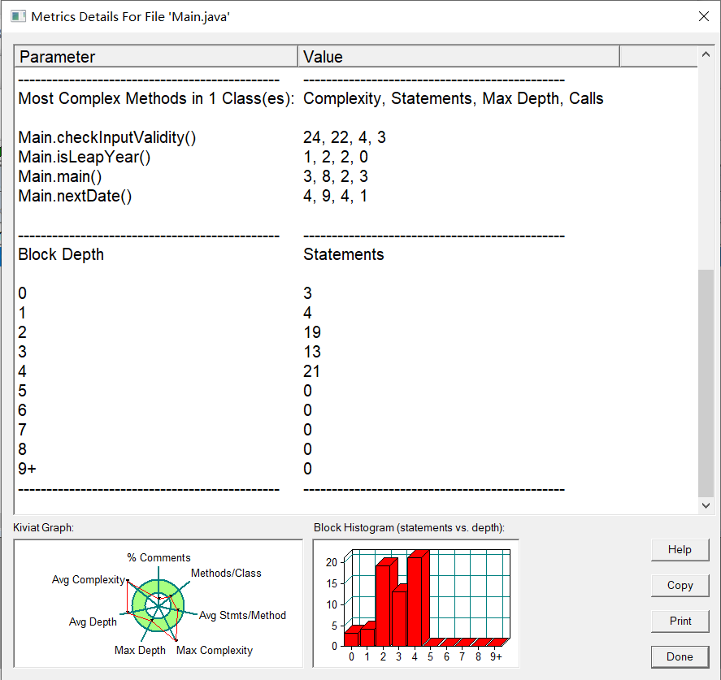
Task: Click the scrollbar up arrow
Action: pyautogui.click(x=706, y=54)
